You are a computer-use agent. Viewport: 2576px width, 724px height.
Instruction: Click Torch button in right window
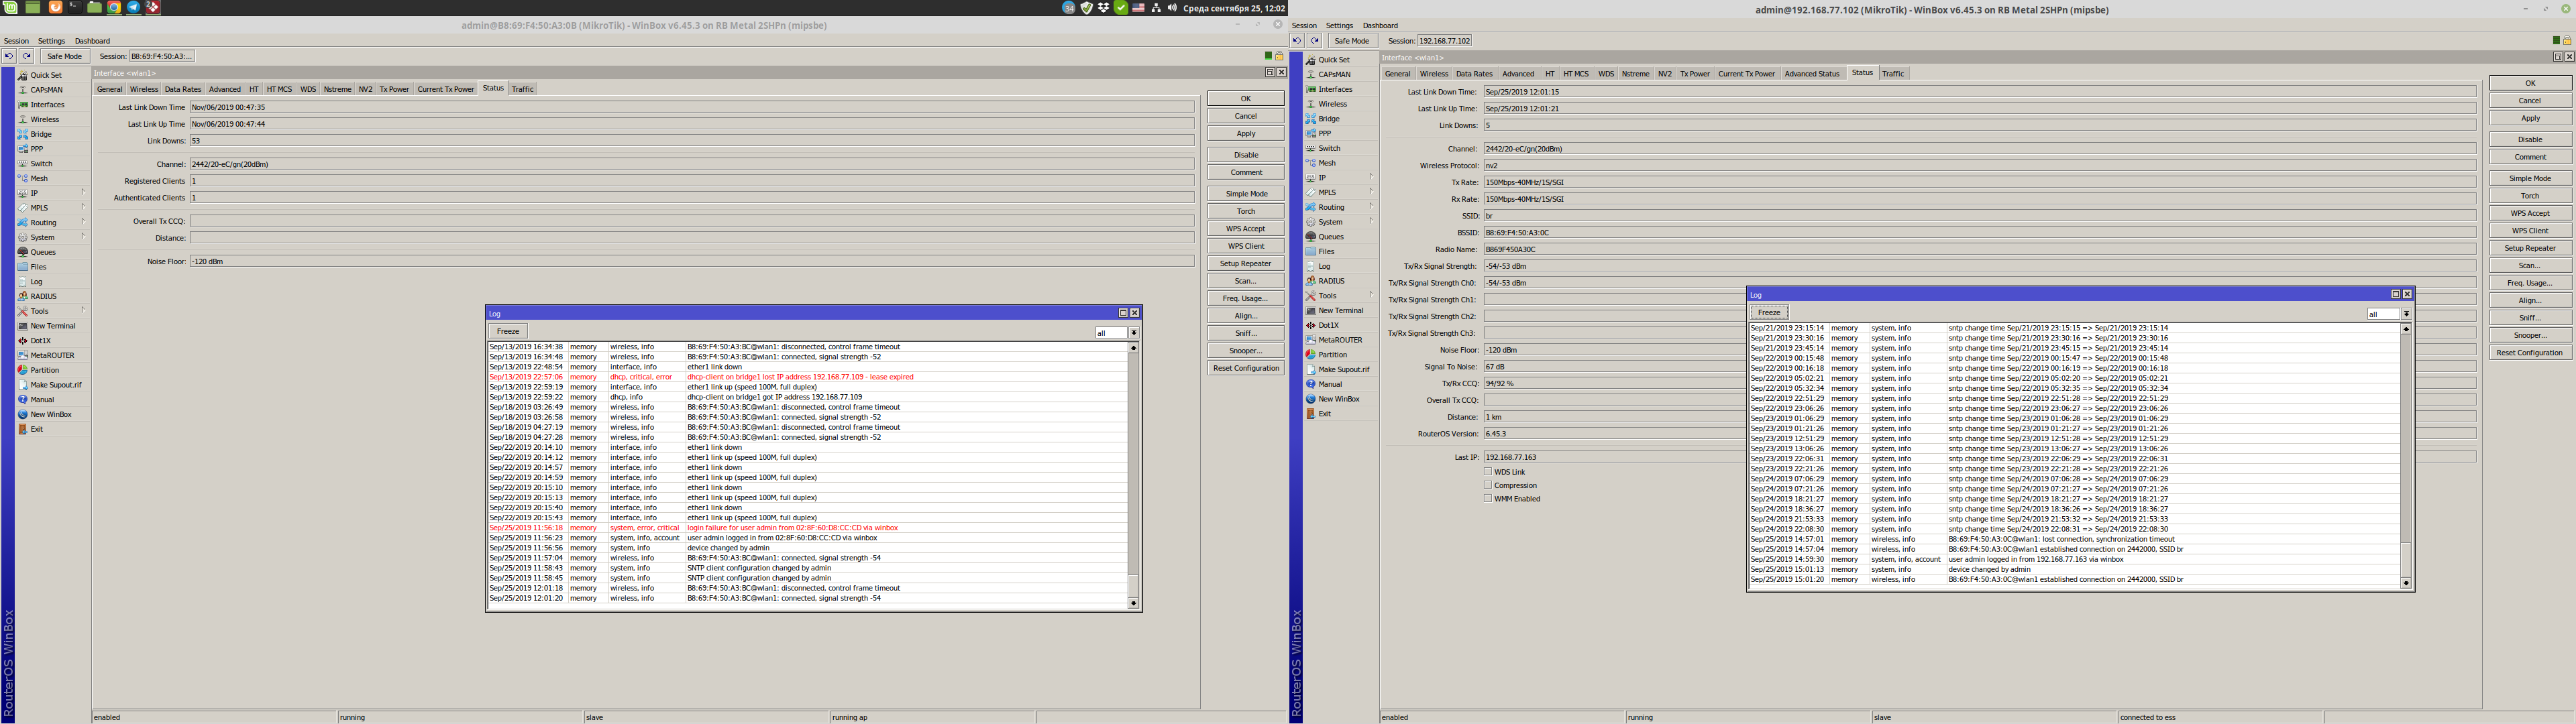[2529, 196]
